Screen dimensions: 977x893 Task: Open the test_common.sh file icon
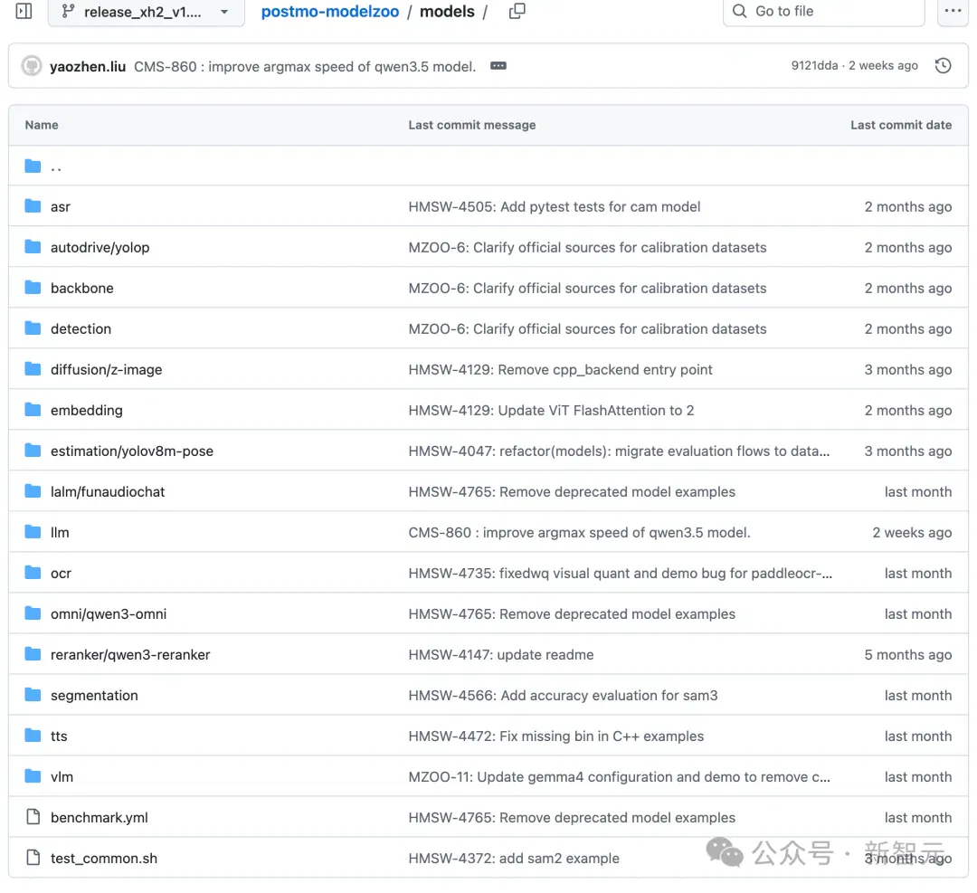[x=33, y=858]
